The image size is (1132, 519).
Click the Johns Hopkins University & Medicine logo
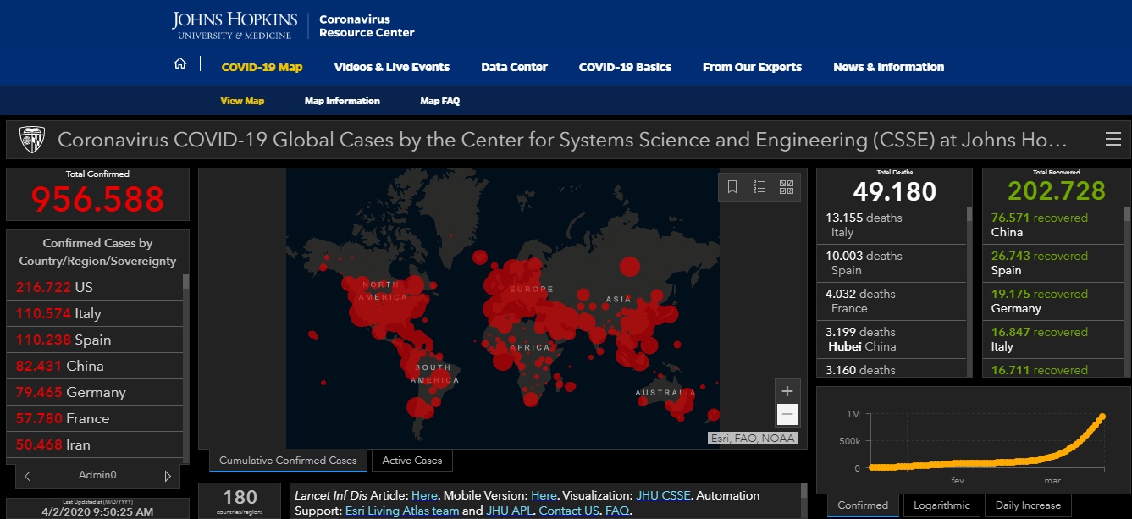(234, 25)
